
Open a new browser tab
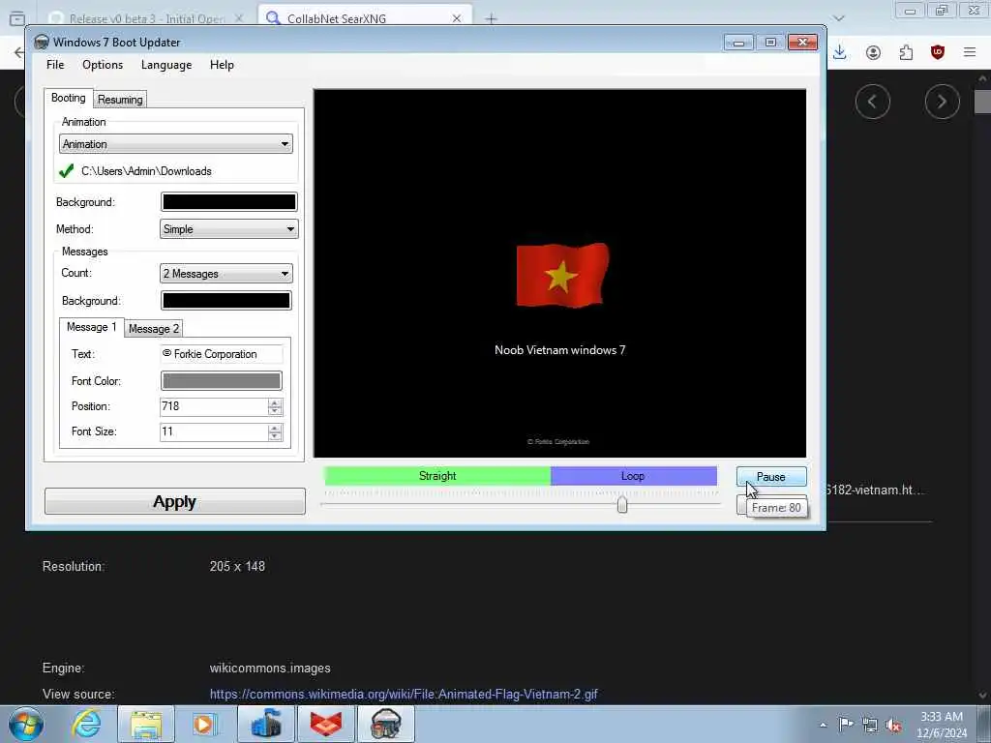point(491,19)
